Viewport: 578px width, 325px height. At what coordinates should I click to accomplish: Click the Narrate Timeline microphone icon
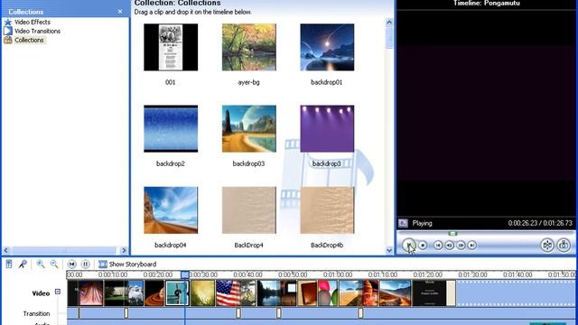coord(23,264)
